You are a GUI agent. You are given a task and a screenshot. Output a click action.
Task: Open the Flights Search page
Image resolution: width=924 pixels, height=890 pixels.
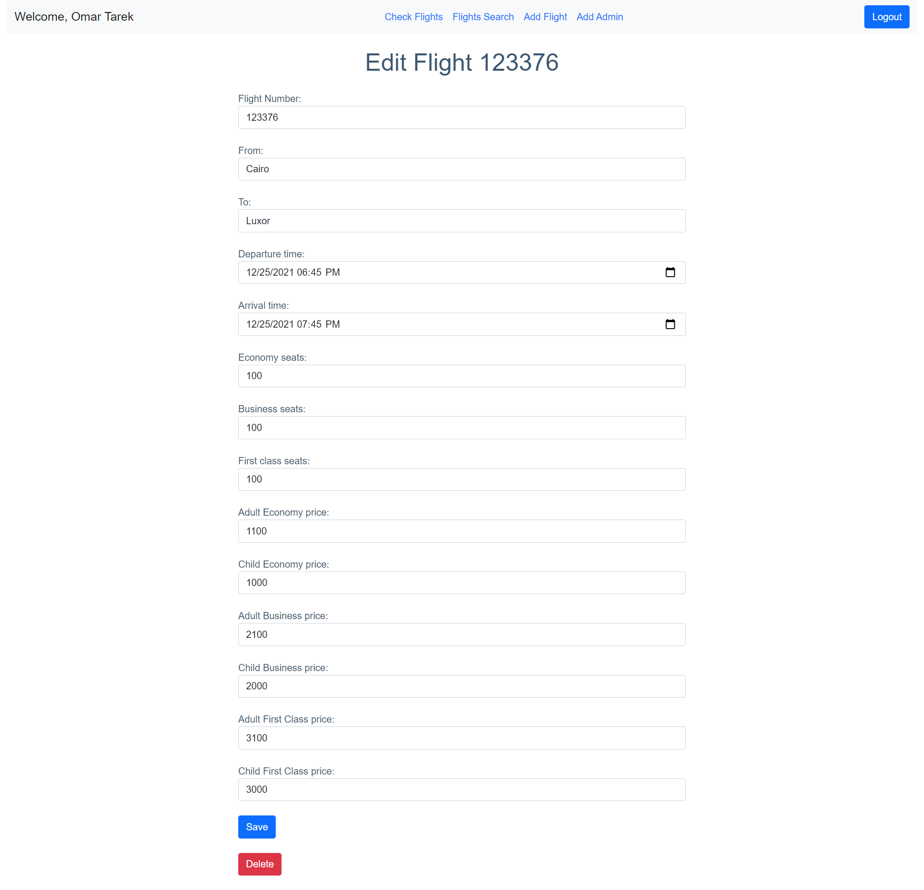pos(483,16)
